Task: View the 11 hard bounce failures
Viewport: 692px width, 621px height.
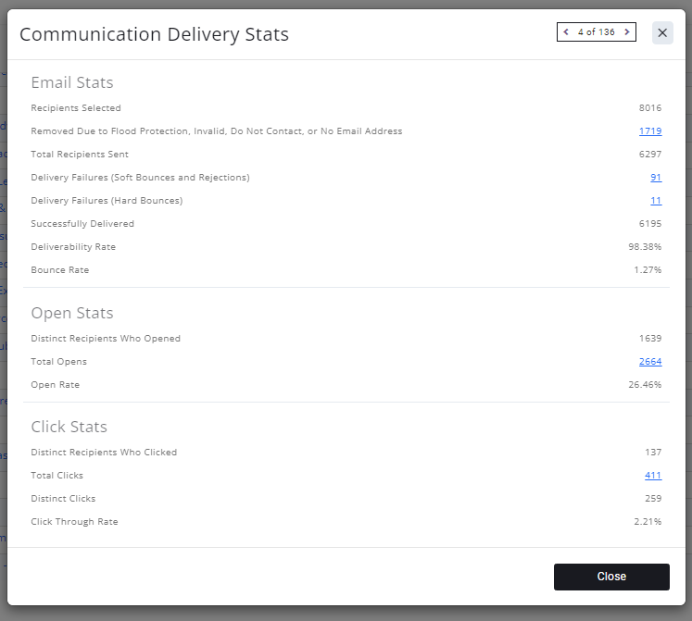Action: 656,201
